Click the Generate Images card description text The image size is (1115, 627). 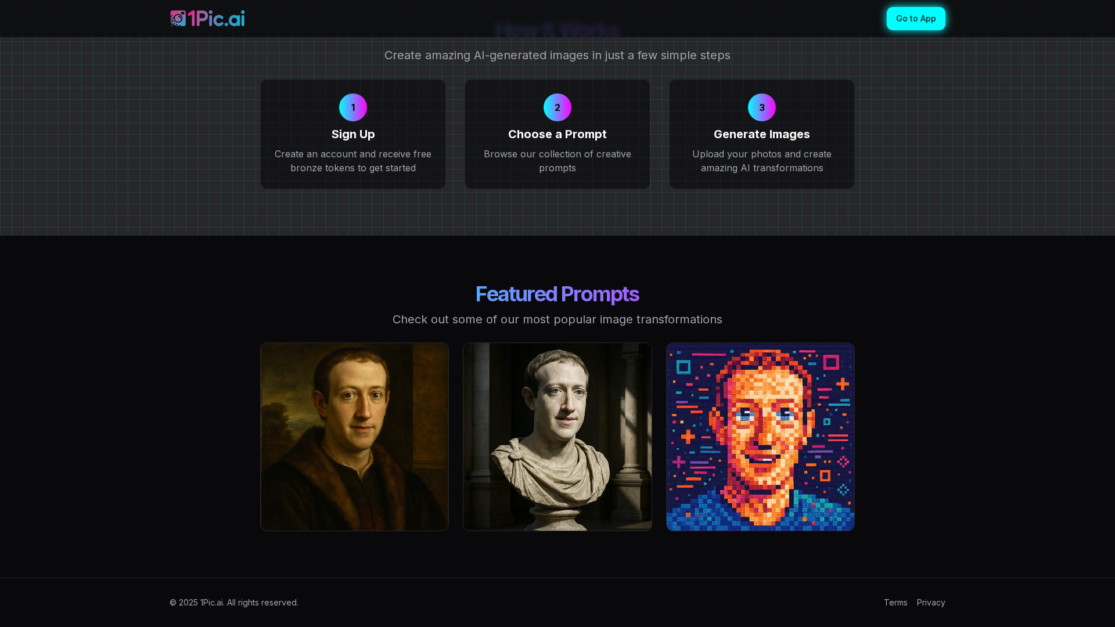pos(761,161)
